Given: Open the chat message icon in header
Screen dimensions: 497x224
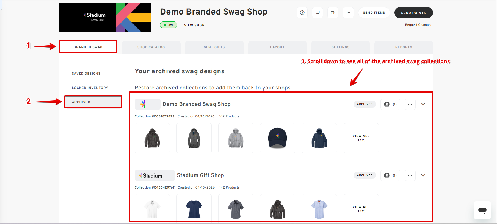Looking at the screenshot, I should [x=317, y=13].
